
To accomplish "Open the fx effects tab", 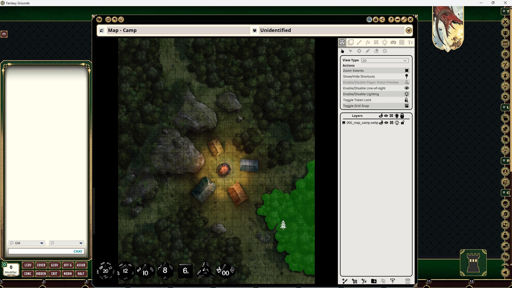I will tap(368, 42).
